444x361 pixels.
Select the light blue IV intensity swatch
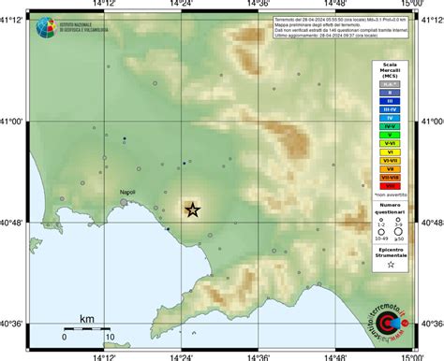pos(390,118)
